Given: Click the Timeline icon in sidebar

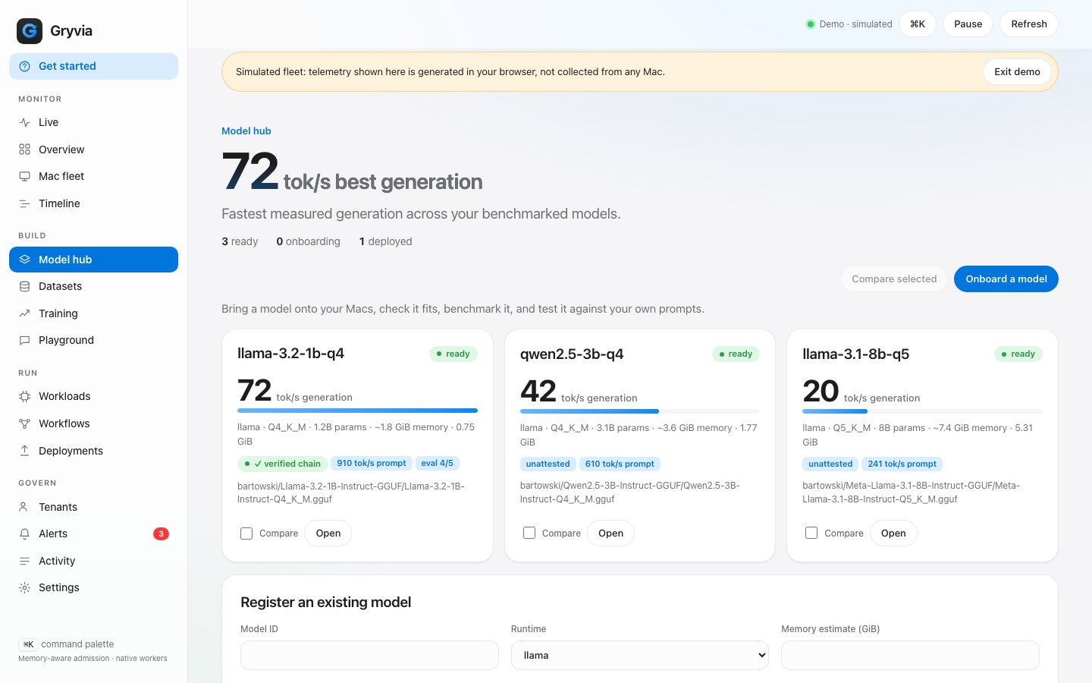Looking at the screenshot, I should pyautogui.click(x=24, y=203).
